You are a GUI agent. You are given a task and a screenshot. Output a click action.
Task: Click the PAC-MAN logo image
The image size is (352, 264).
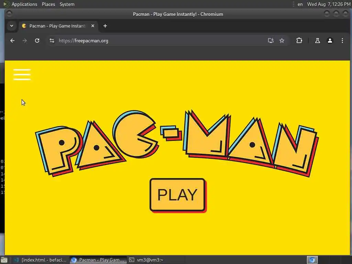click(177, 143)
